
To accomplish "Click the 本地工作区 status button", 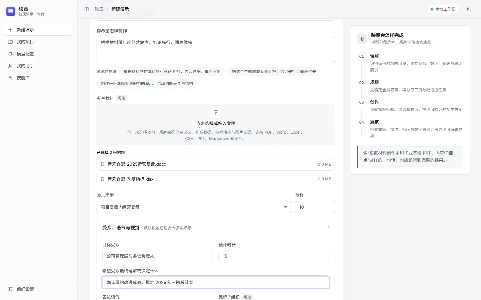I will pos(443,9).
